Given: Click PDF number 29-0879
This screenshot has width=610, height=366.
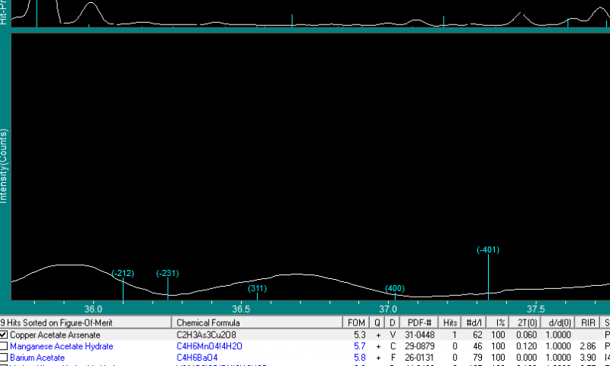Looking at the screenshot, I should [419, 346].
